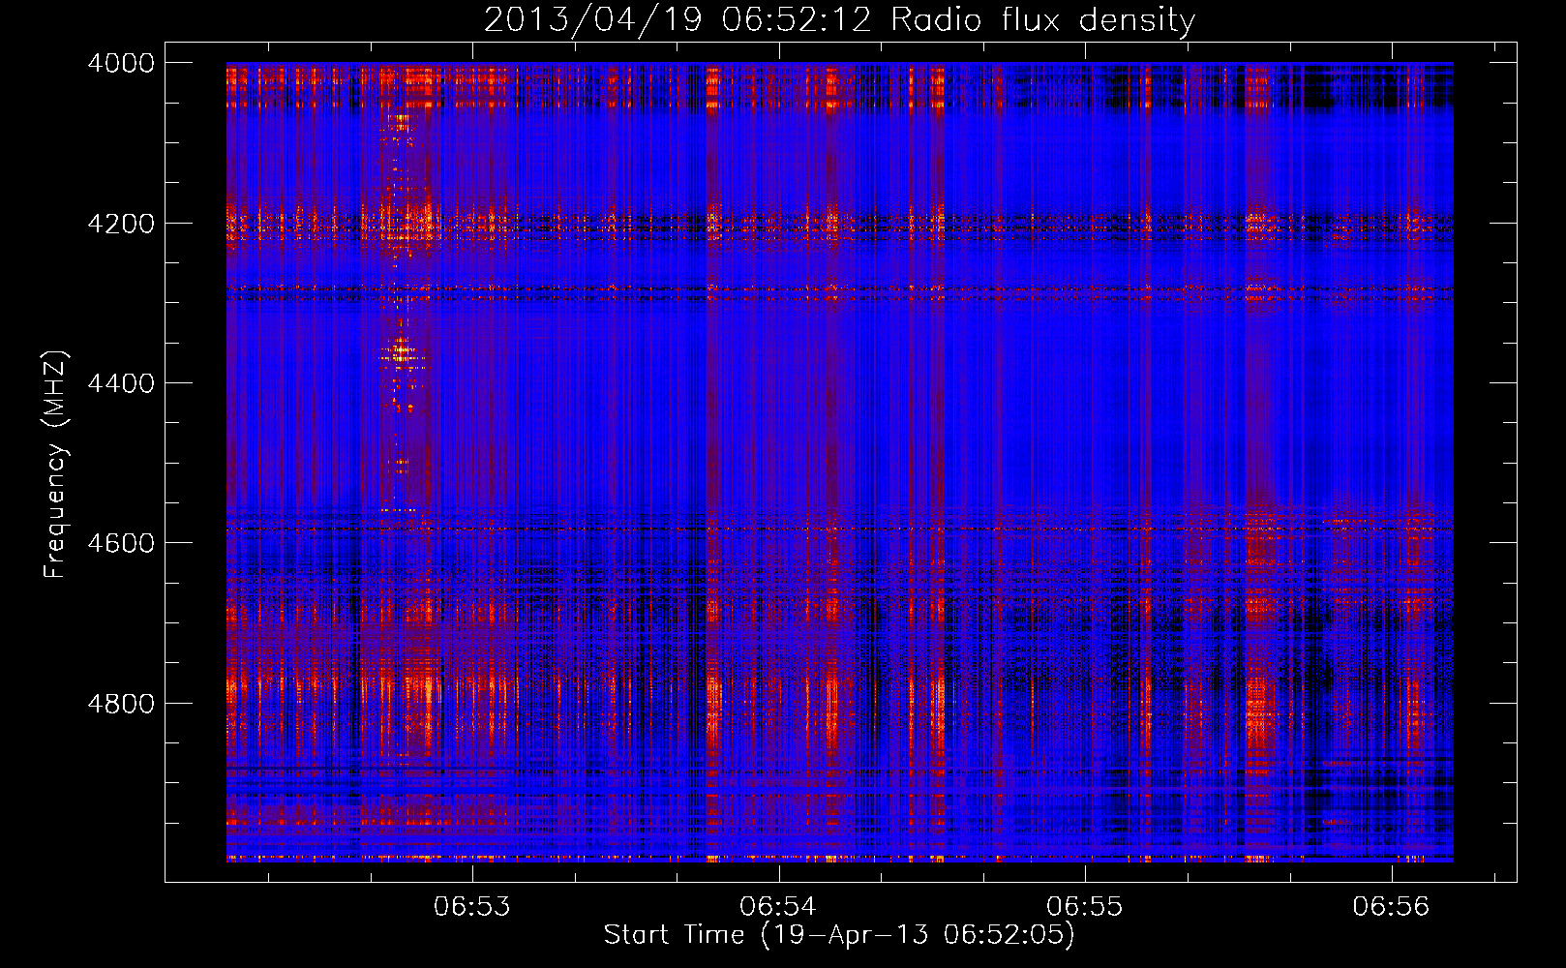Click the 06:53 time tick label
This screenshot has height=968, width=1566.
tap(471, 906)
